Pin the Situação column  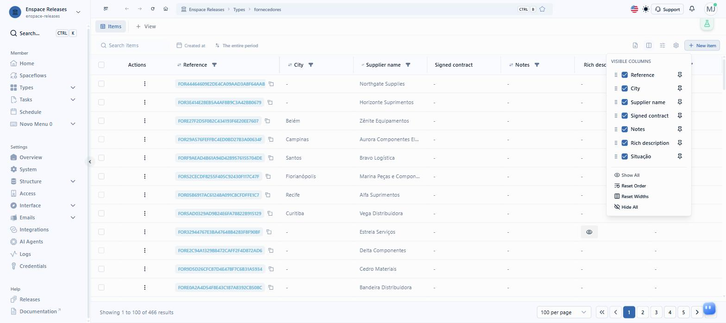(x=680, y=156)
